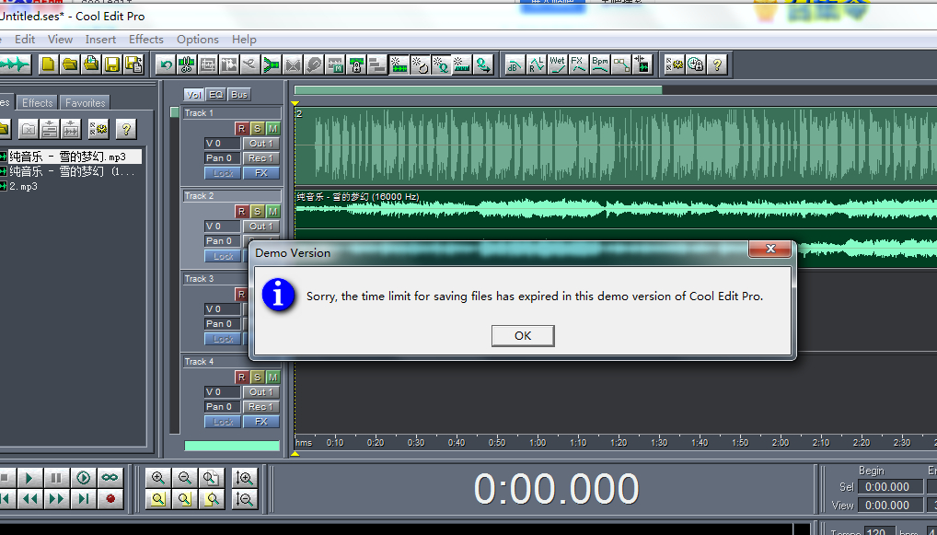Click Track 4 Rec 1 input button
The image size is (937, 535).
tap(261, 407)
